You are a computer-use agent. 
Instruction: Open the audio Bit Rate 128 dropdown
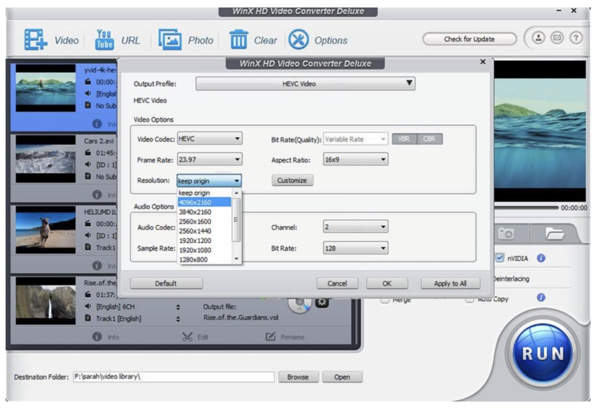point(356,248)
